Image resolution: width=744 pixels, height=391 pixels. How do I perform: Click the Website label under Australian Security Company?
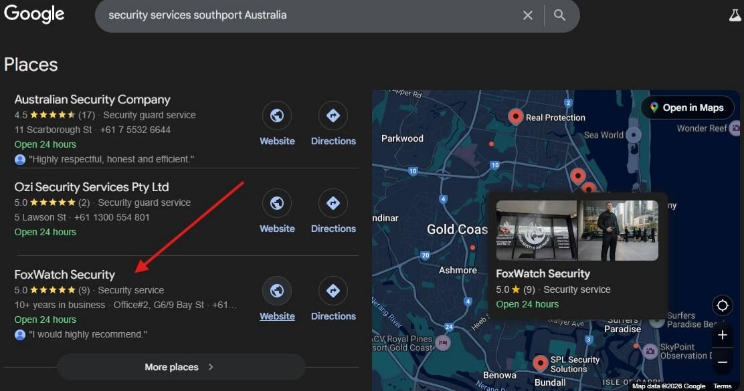click(277, 141)
